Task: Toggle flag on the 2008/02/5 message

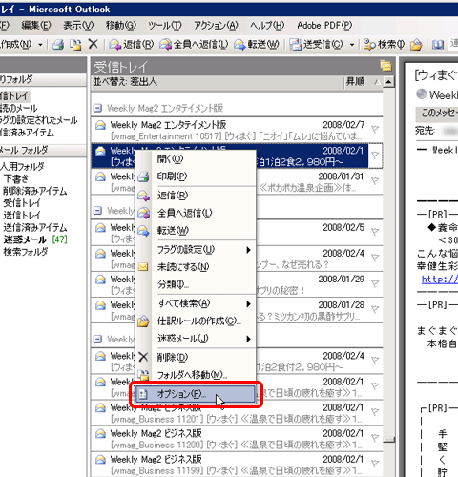Action: [375, 232]
